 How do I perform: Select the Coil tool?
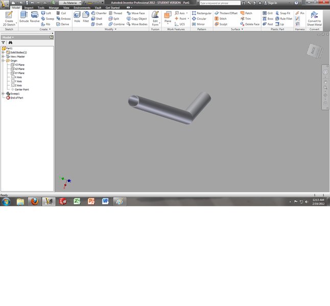point(61,13)
